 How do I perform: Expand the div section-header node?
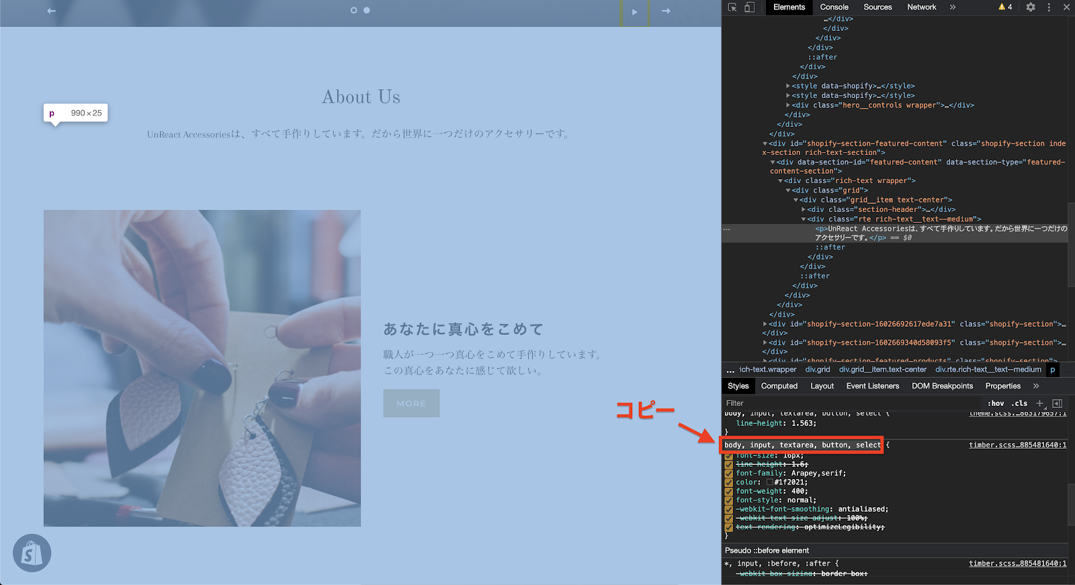point(804,209)
